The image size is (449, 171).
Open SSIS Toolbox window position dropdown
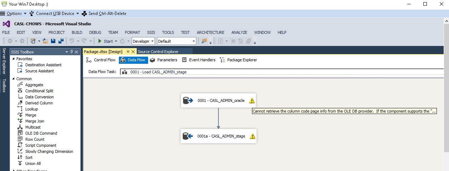(x=66, y=52)
